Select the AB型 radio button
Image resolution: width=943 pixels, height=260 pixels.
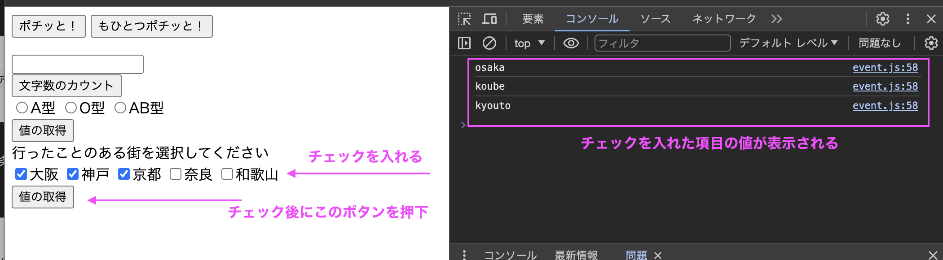(x=120, y=108)
